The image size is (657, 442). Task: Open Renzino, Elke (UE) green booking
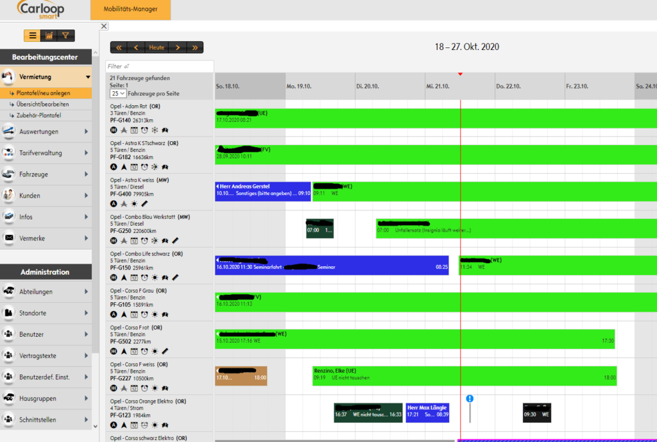pyautogui.click(x=465, y=376)
